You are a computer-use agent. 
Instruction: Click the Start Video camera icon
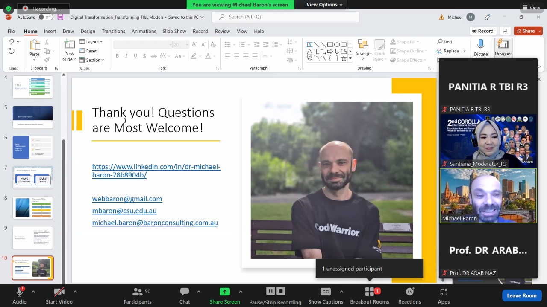tap(59, 292)
